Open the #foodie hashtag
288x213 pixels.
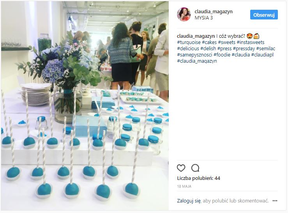[x=222, y=55]
